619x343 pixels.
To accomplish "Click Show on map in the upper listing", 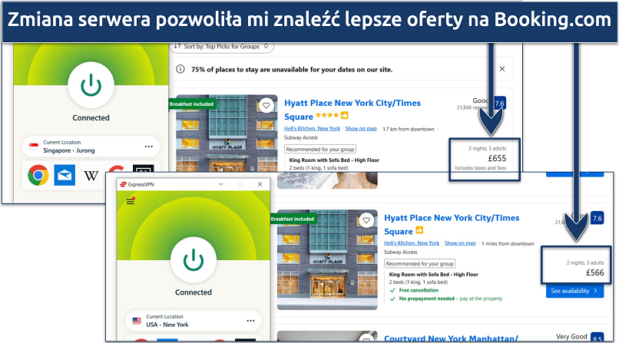I will coord(362,128).
